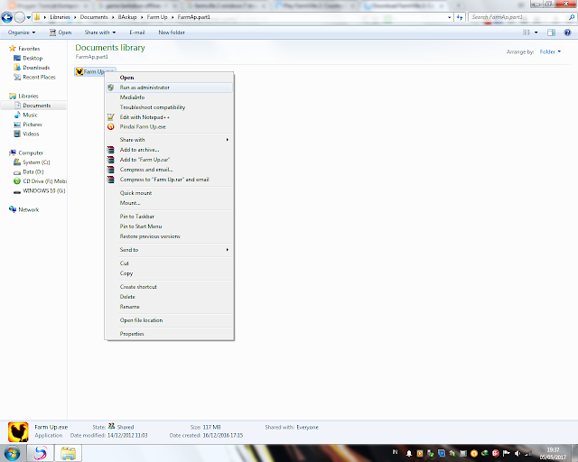
Task: Select Edit with Notepad++ entry
Action: (169, 117)
